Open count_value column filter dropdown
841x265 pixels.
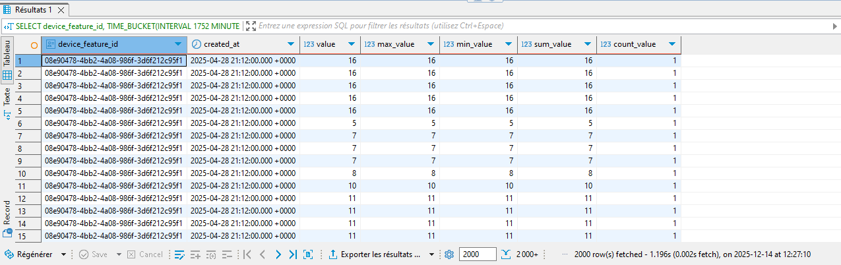tap(671, 44)
